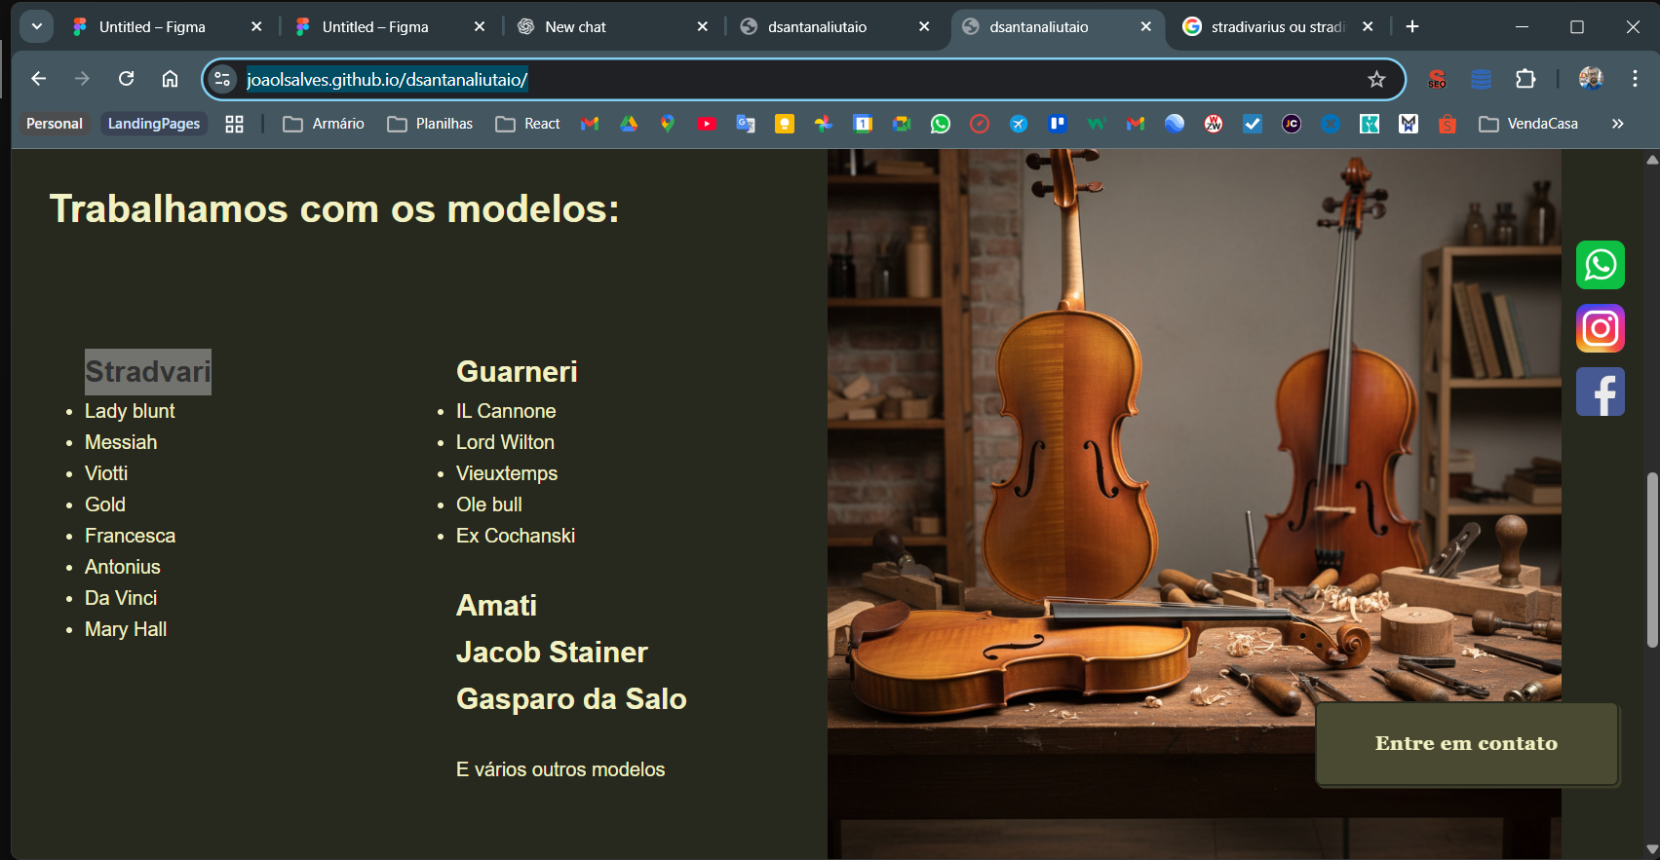
Task: Click the Guarneri heading
Action: 517,372
